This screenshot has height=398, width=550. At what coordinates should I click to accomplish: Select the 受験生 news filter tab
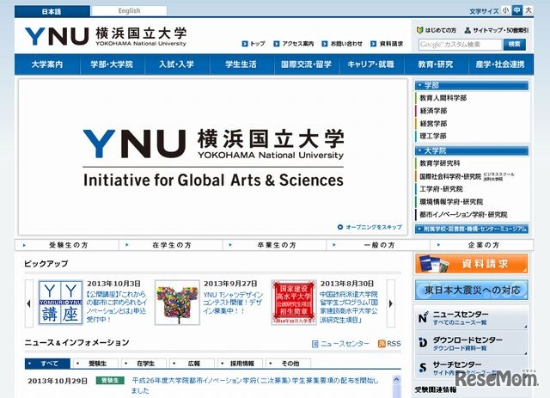[95, 364]
